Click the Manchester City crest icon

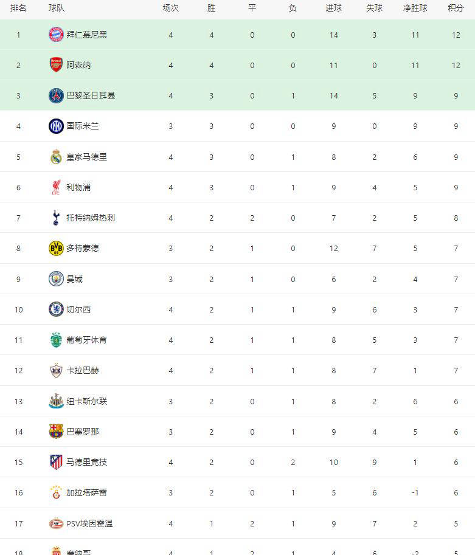pos(56,279)
